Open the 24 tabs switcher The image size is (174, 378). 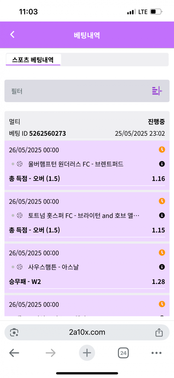(123, 353)
